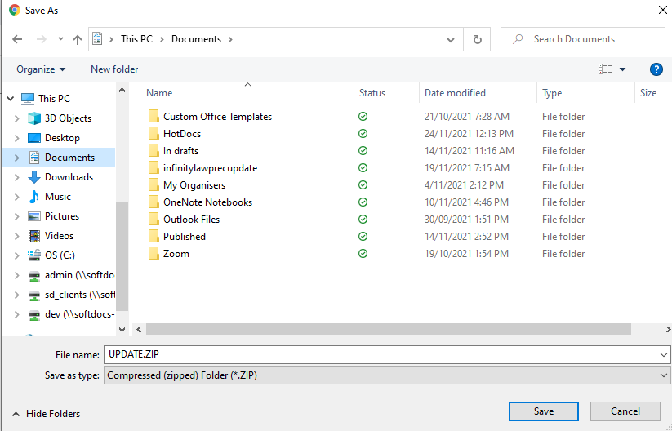Click the 14/11/2021 11:16 AM date
672x431 pixels.
[x=470, y=151]
